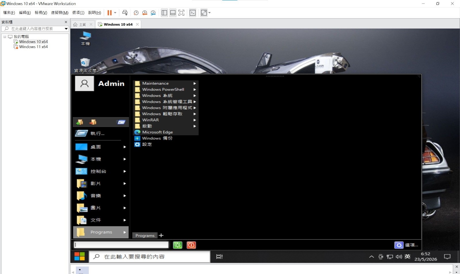
Task: Click the small run icon in the start menu strip
Action: (x=121, y=122)
